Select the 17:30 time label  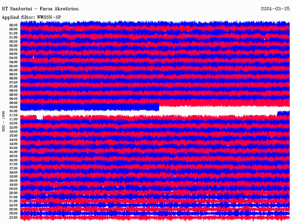[x=13, y=168]
